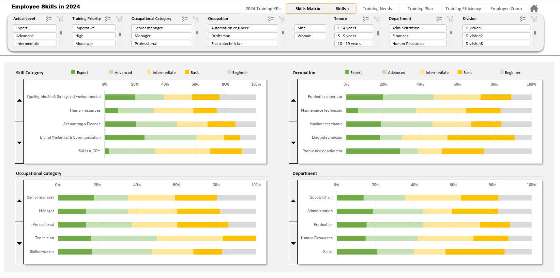560x278 pixels.
Task: Select Draftsman in Occupation slicer
Action: point(243,36)
